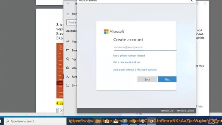The height and width of the screenshot is (125, 222).
Task: Select the Sign-in options key icon
Action: click(x=68, y=59)
